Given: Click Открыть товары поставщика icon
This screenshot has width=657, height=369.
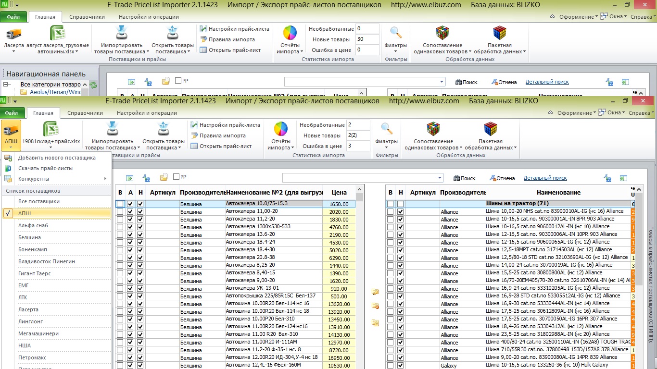Looking at the screenshot, I should [x=163, y=129].
